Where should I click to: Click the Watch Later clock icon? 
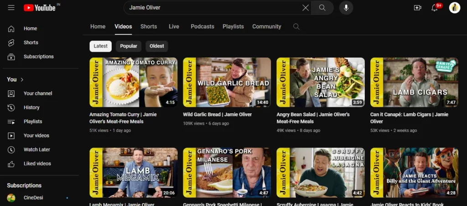[x=11, y=150]
